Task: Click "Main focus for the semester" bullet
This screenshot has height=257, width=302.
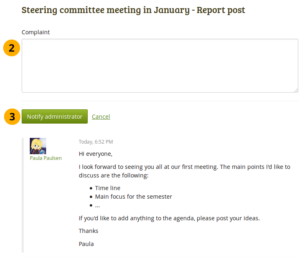Action: click(133, 197)
